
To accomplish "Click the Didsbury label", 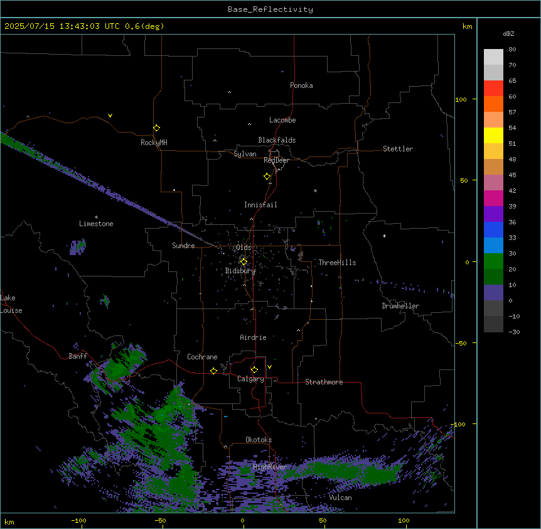I will pos(240,271).
